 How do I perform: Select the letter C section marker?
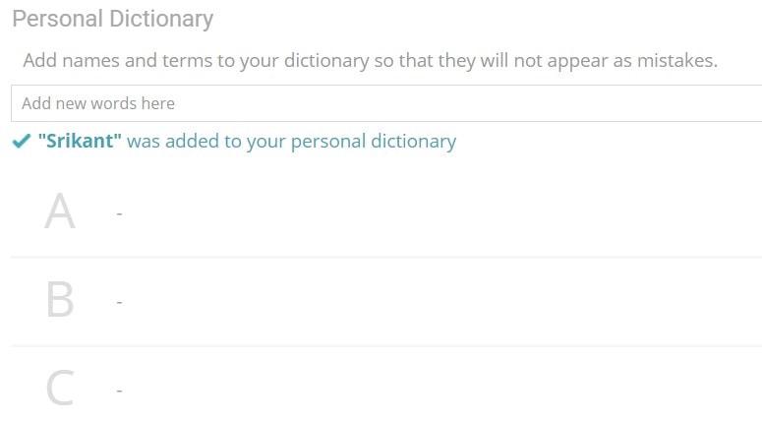tap(60, 389)
